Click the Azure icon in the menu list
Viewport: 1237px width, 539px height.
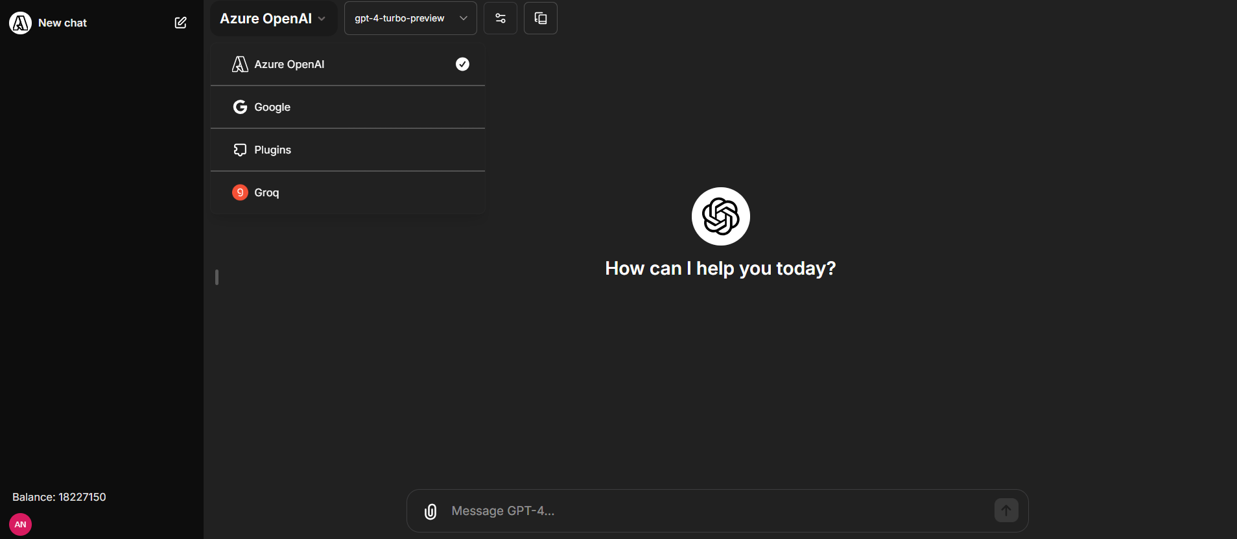(240, 64)
